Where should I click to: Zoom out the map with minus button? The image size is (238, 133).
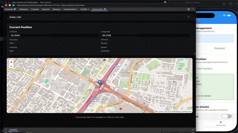[11, 66]
